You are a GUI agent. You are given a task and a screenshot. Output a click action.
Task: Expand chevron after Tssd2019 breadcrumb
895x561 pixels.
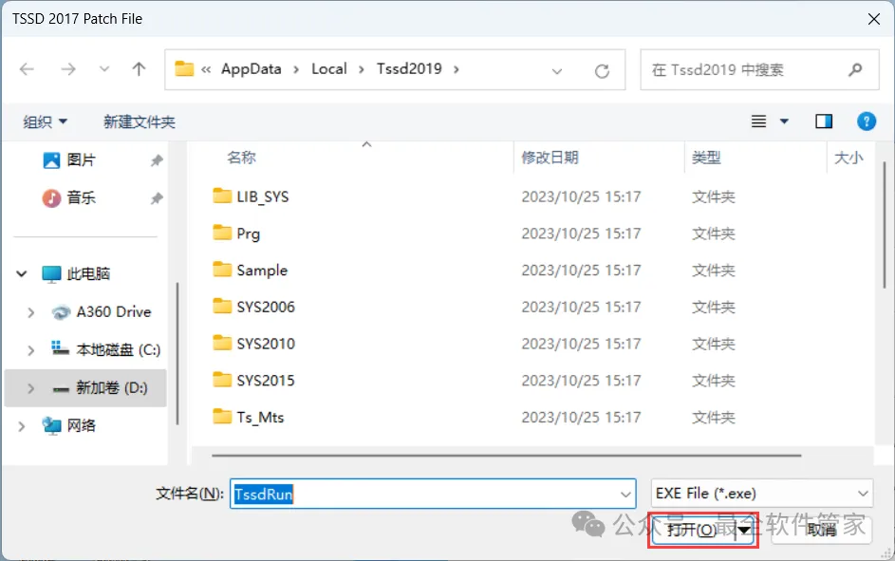coord(457,69)
